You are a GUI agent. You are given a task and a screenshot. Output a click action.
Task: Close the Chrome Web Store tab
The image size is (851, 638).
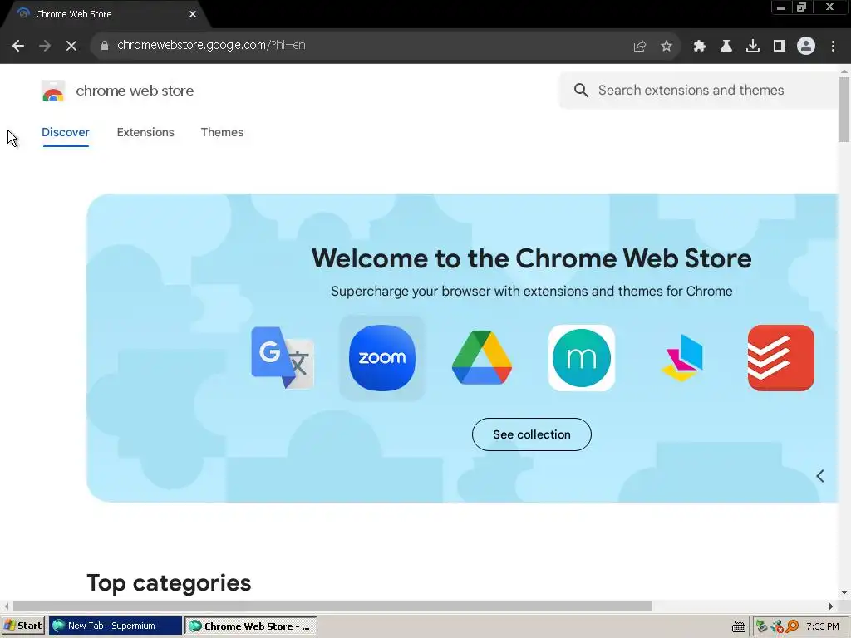193,14
